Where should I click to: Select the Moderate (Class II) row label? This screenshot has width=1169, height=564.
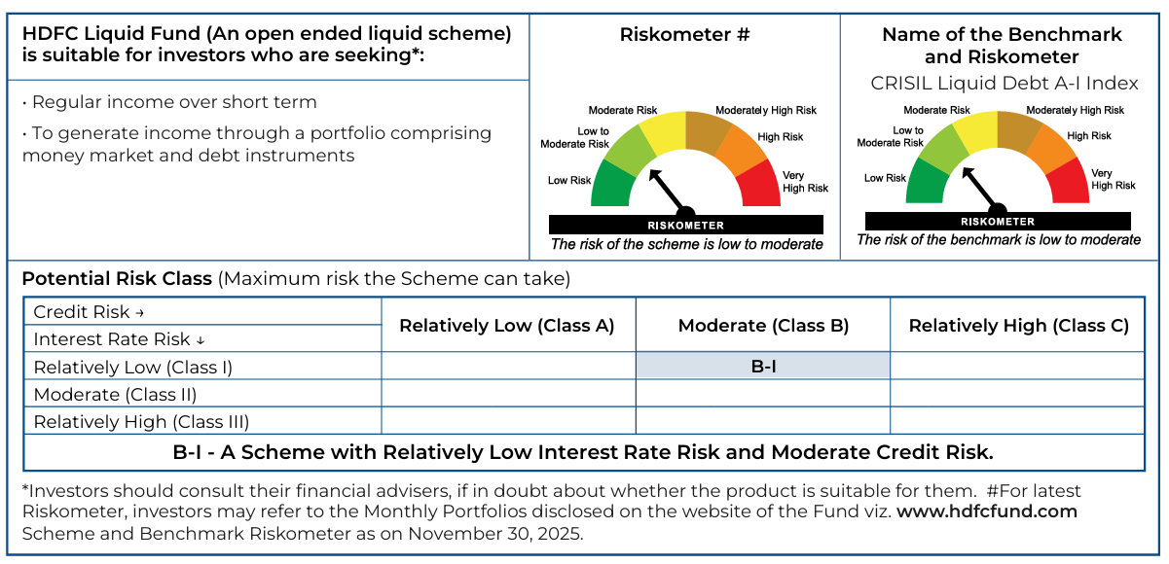[x=116, y=395]
